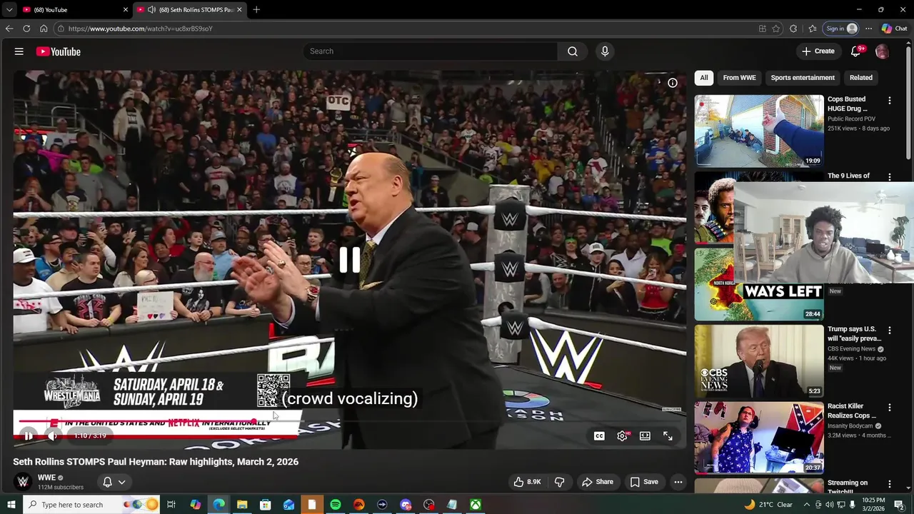The height and width of the screenshot is (514, 914).
Task: Focus the YouTube search field
Action: tap(431, 51)
